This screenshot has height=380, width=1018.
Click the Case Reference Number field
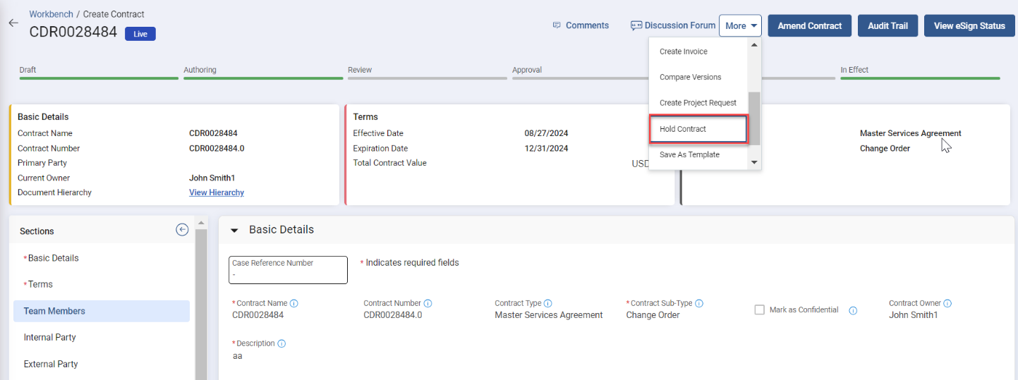coord(288,269)
